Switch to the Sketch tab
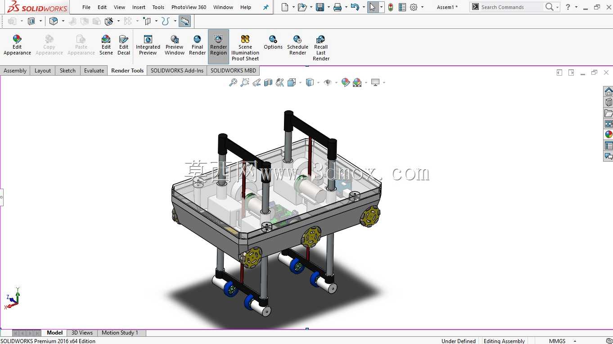This screenshot has height=344, width=613. 68,71
